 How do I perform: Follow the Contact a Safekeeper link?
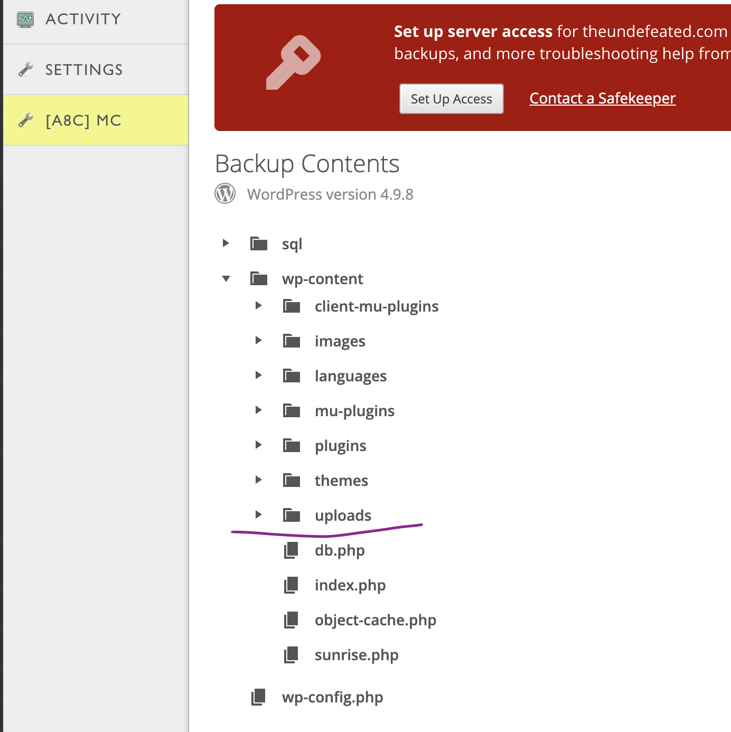603,98
